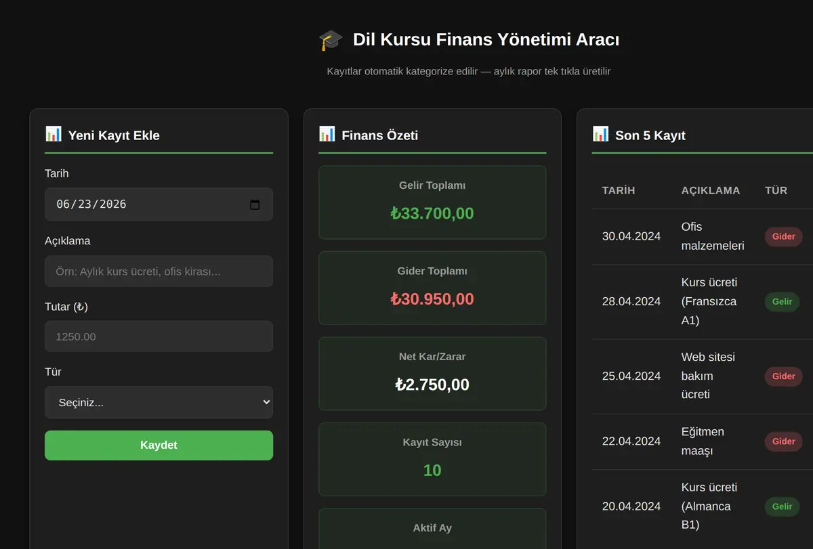Viewport: 813px width, 549px height.
Task: Click the Açıklama field label
Action: click(68, 241)
